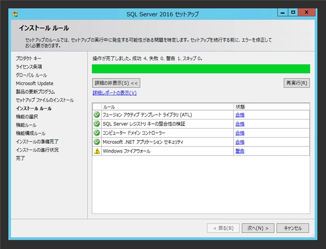
Task: Click the < 戻る(B) button
Action: point(223,228)
